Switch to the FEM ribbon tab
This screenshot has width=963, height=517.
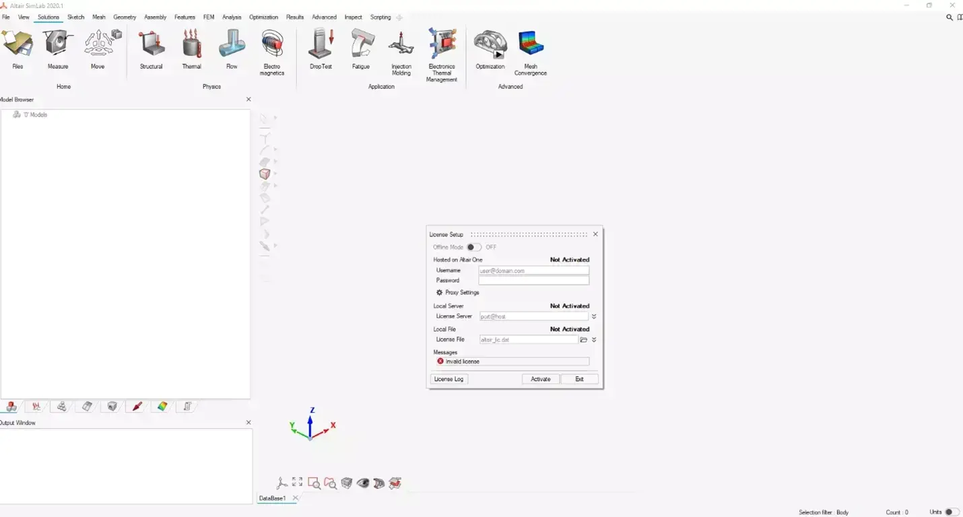pos(209,18)
